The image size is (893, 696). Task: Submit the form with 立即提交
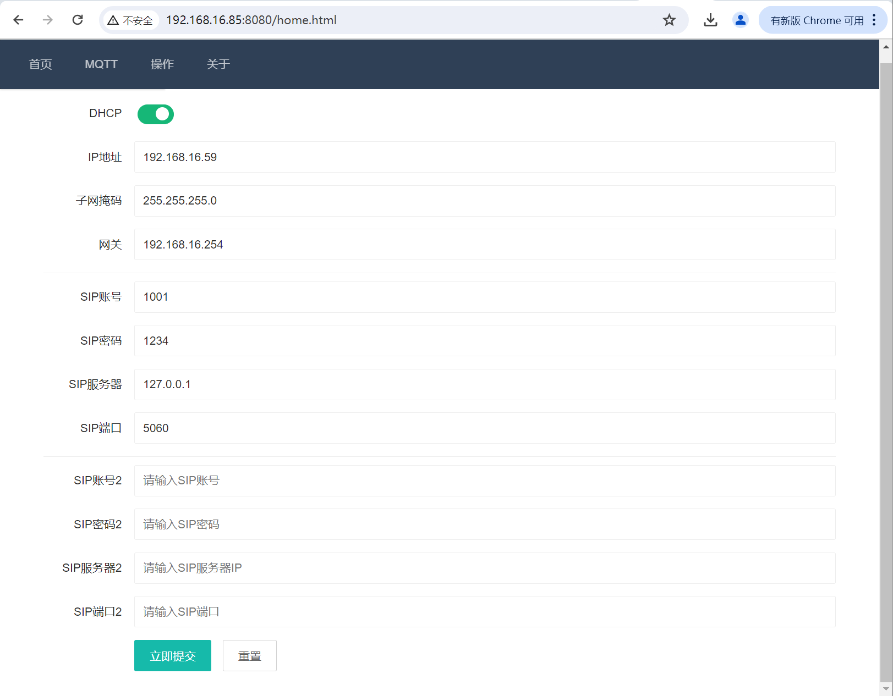pyautogui.click(x=172, y=655)
